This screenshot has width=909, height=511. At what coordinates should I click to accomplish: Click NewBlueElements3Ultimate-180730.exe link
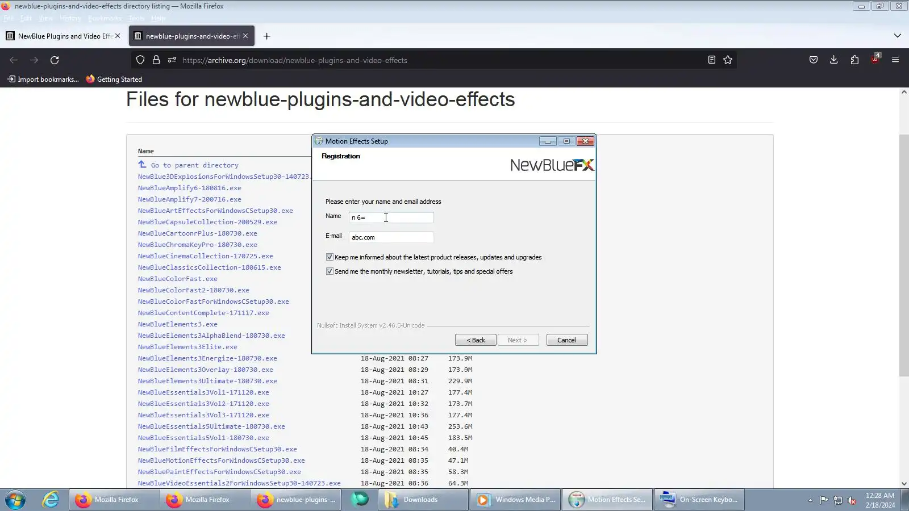click(x=207, y=381)
